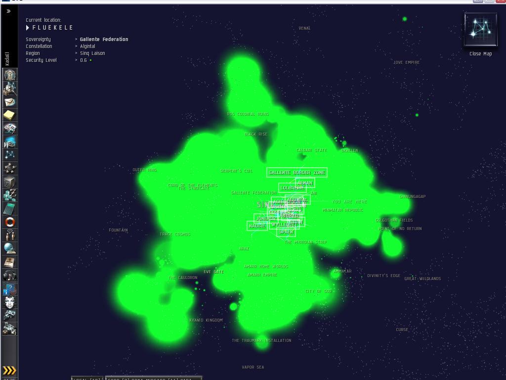
Task: Click the KHANID KINGDOM label
Action: click(x=206, y=320)
